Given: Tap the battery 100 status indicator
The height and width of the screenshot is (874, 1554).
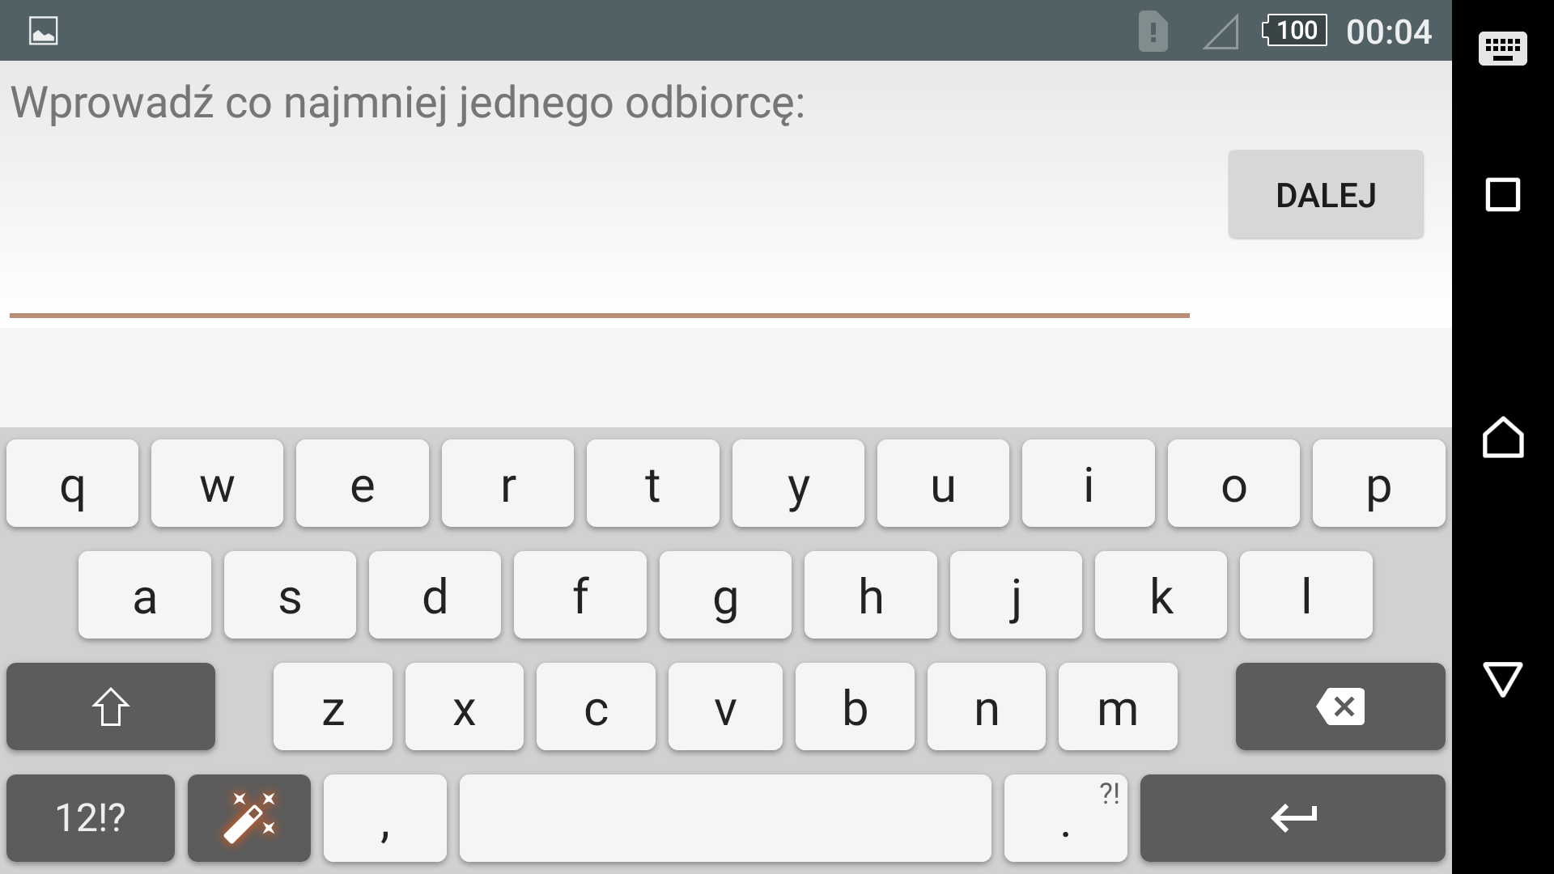Looking at the screenshot, I should coord(1294,31).
